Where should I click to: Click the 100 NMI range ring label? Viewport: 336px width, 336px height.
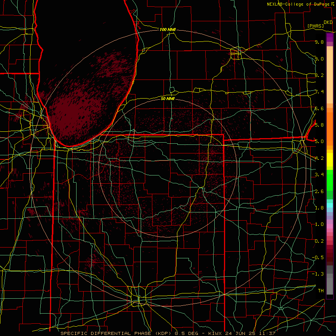[x=168, y=29]
